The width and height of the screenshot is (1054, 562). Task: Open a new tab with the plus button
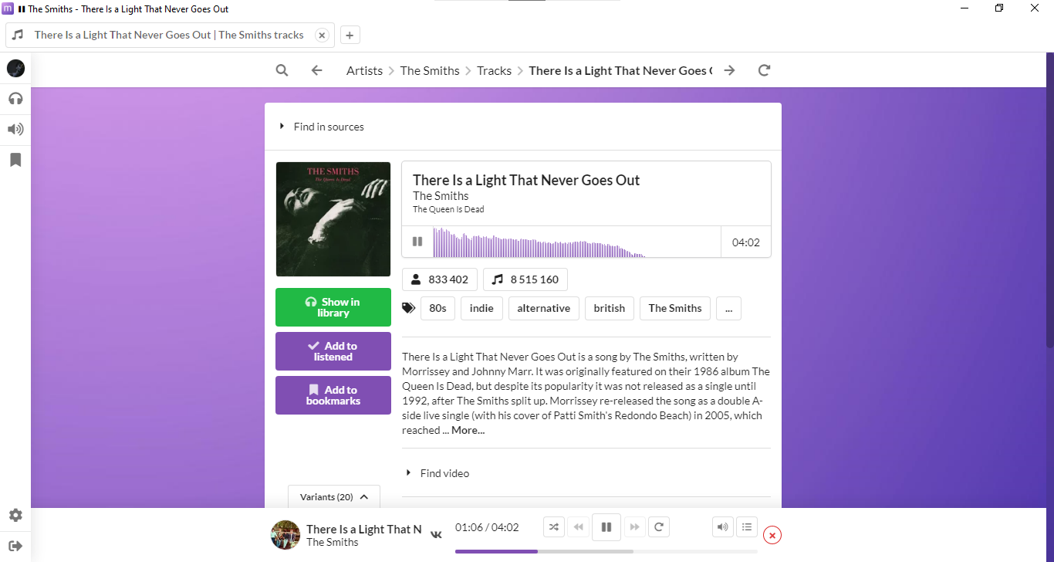point(350,35)
